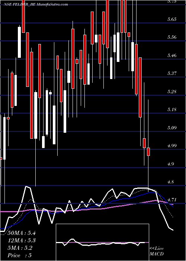The height and width of the screenshot is (261, 186).
Task: Click the 4.8 price axis label
Action: point(171,182)
